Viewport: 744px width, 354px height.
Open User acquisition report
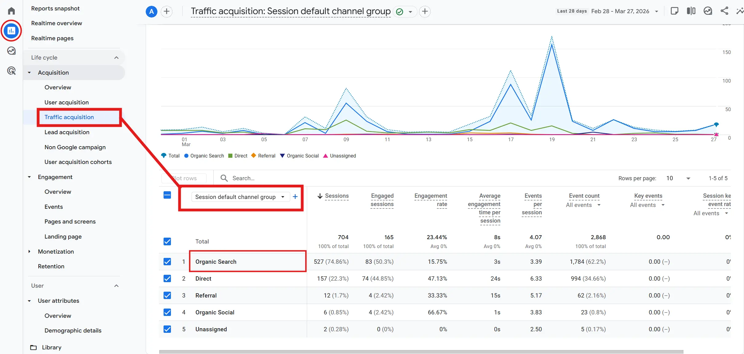(66, 102)
